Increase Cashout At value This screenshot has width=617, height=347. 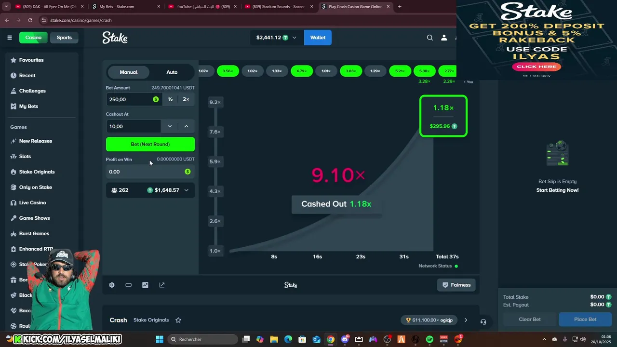point(186,126)
